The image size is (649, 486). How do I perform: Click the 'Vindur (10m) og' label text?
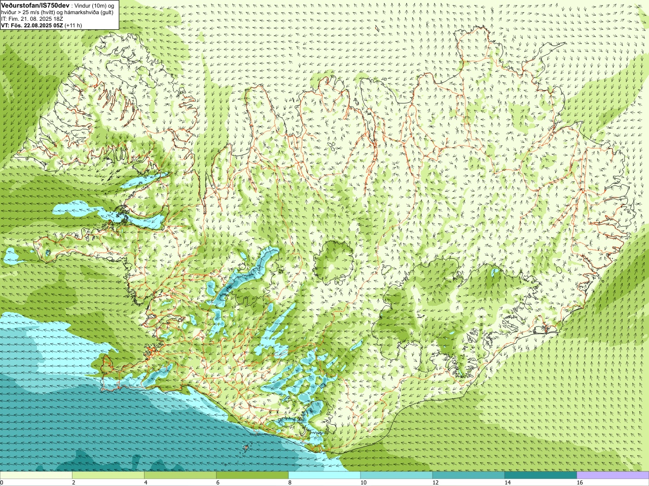pos(94,5)
